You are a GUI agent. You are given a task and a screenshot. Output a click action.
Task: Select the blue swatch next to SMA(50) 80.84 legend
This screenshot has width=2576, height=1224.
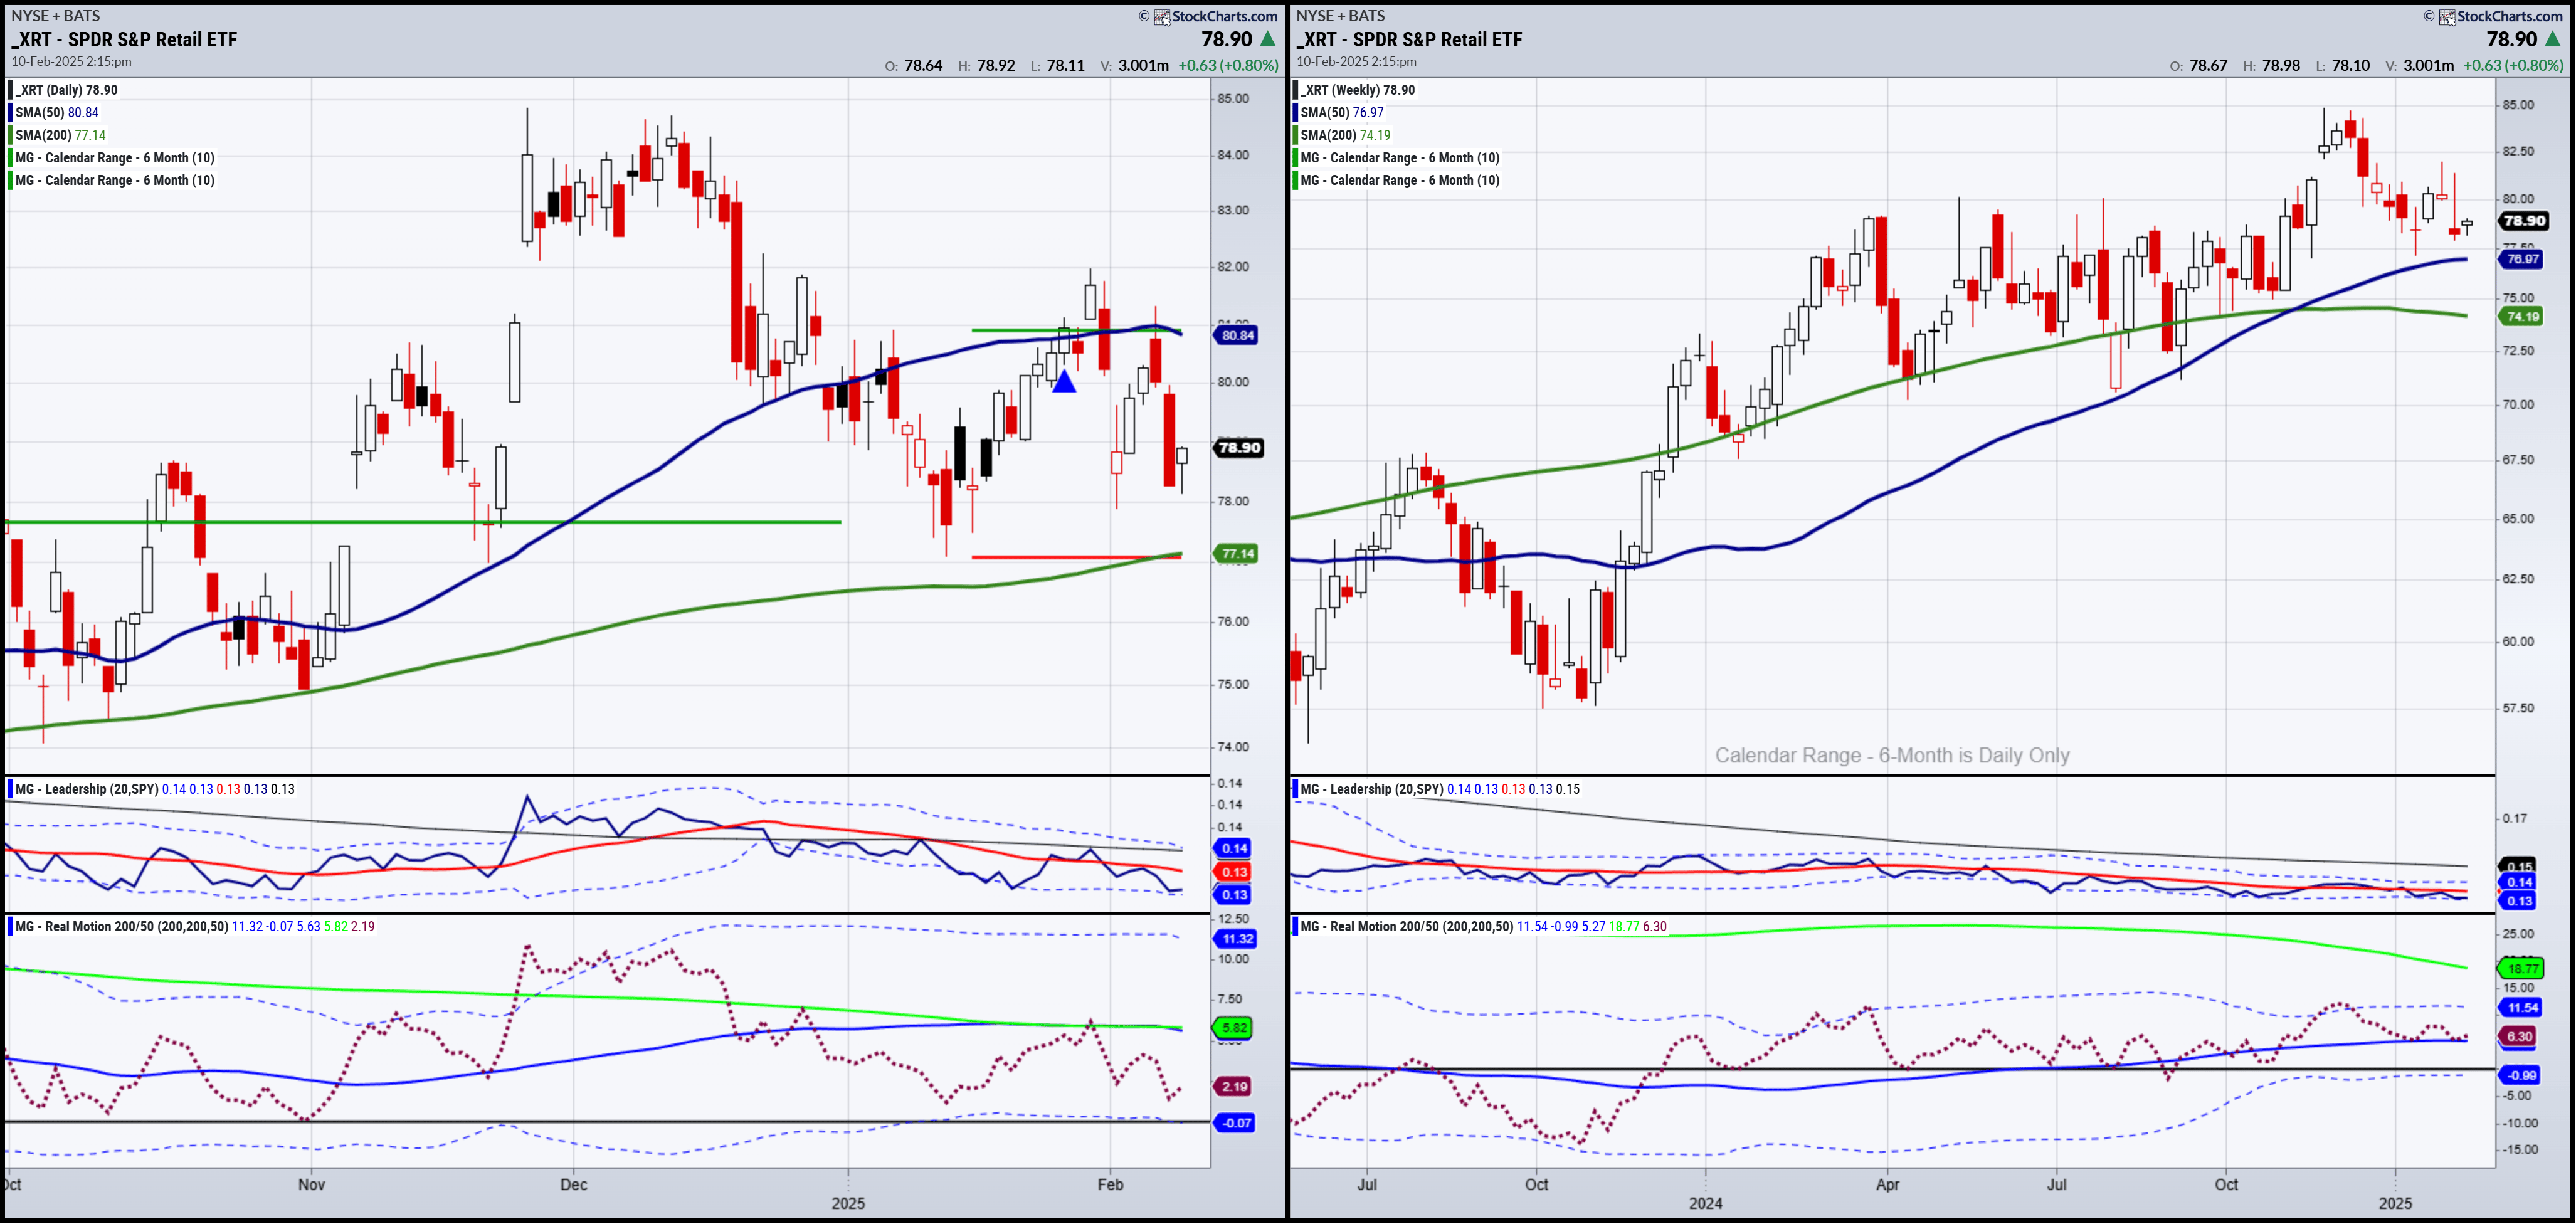(11, 113)
